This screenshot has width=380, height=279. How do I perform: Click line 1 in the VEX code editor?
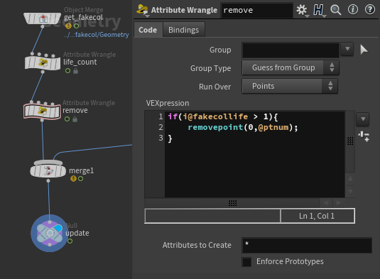click(223, 116)
